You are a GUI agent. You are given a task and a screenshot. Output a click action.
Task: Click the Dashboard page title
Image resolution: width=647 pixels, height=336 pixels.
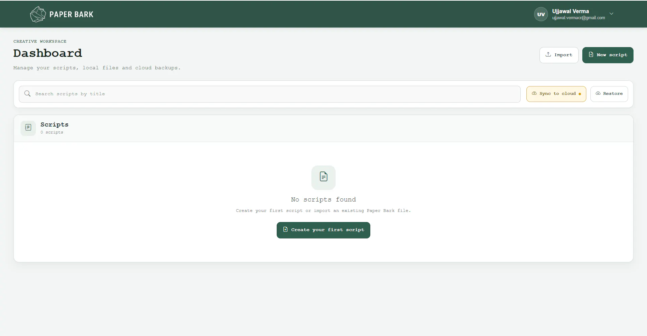[x=48, y=53]
